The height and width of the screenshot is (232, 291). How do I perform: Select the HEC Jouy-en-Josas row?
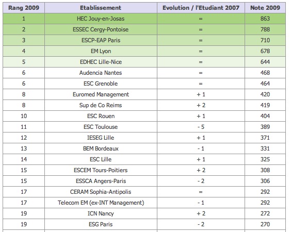pyautogui.click(x=144, y=19)
